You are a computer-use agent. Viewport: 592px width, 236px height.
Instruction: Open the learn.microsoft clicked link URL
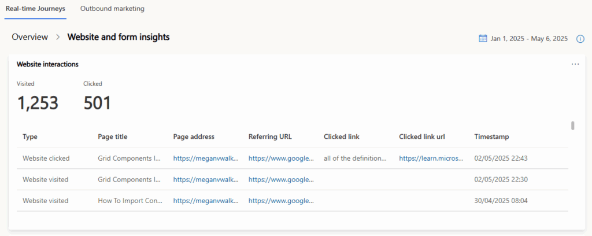click(431, 158)
